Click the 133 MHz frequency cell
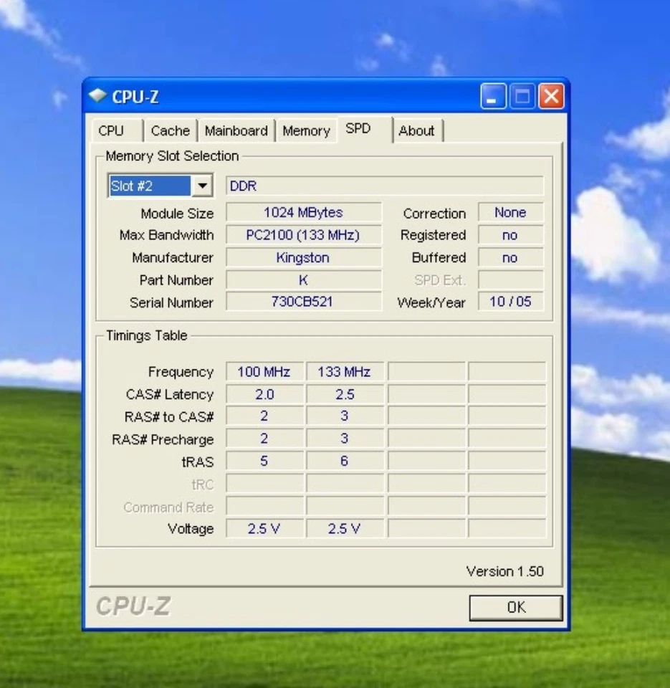This screenshot has height=688, width=670. pos(344,371)
